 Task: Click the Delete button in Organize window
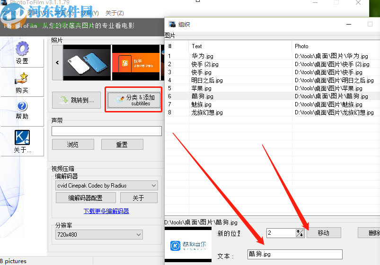(369, 233)
